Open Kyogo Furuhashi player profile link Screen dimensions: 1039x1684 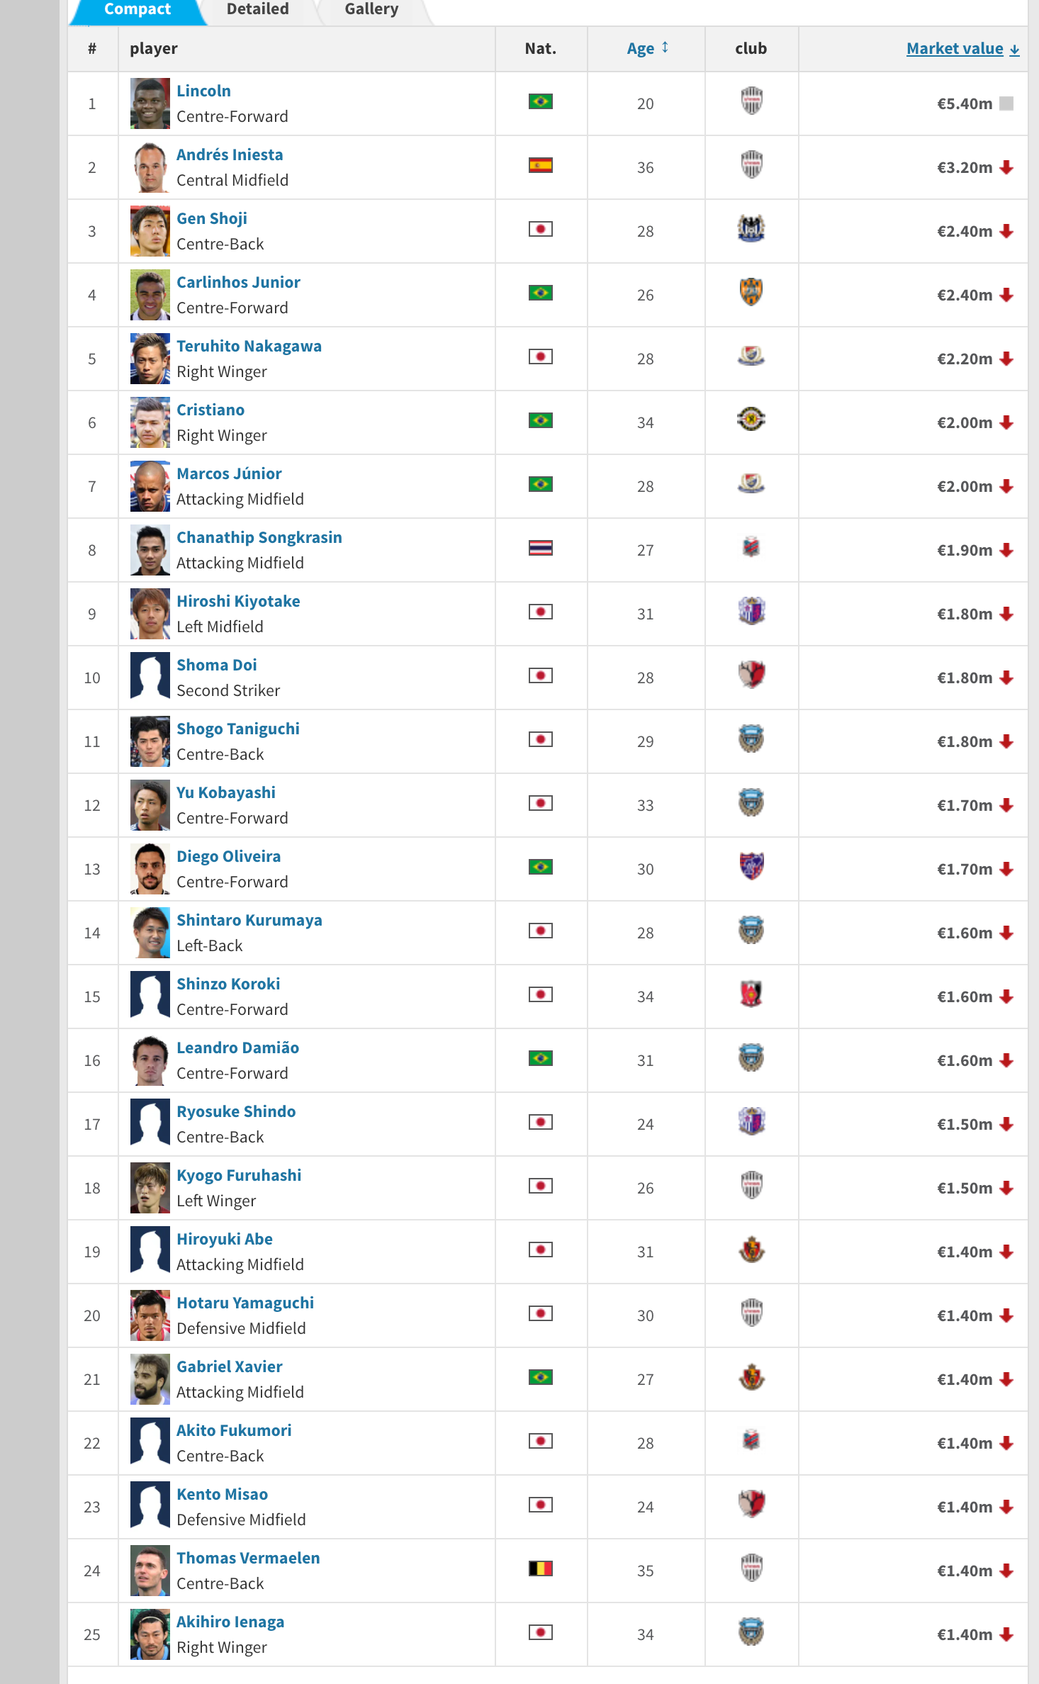click(x=239, y=1175)
